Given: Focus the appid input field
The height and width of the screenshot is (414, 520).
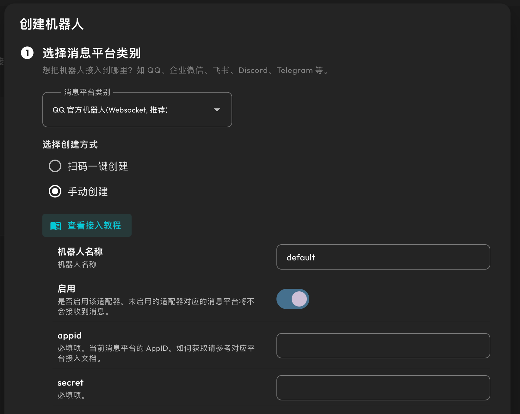Looking at the screenshot, I should 383,346.
